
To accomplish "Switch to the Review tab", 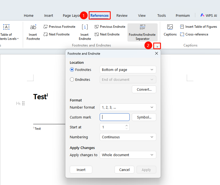I will coord(122,15).
